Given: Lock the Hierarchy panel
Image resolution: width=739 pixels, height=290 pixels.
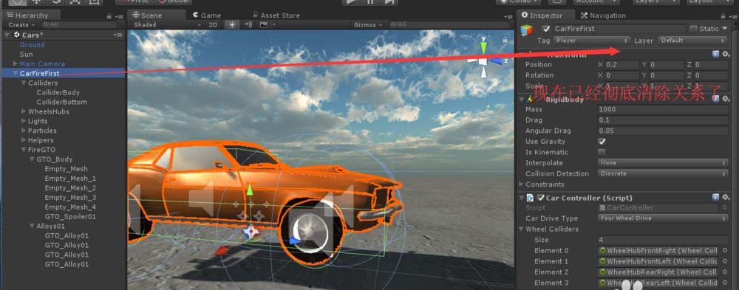Looking at the screenshot, I should point(109,15).
